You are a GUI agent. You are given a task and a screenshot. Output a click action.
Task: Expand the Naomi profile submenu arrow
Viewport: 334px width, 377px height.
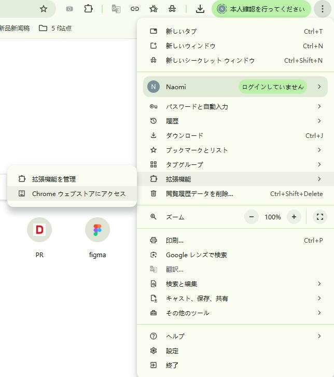(x=319, y=87)
